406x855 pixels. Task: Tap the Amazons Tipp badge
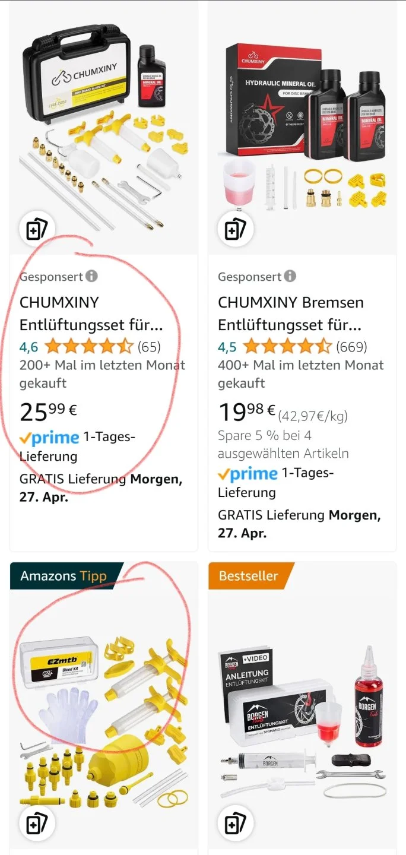coord(64,576)
